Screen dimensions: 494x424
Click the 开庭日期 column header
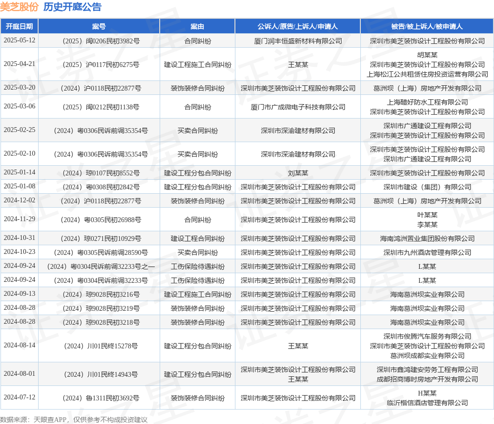[x=19, y=26]
